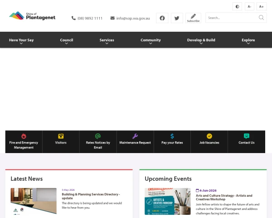
Task: Click the calendar icon beside 4-Jun-2026
Action: (197, 190)
